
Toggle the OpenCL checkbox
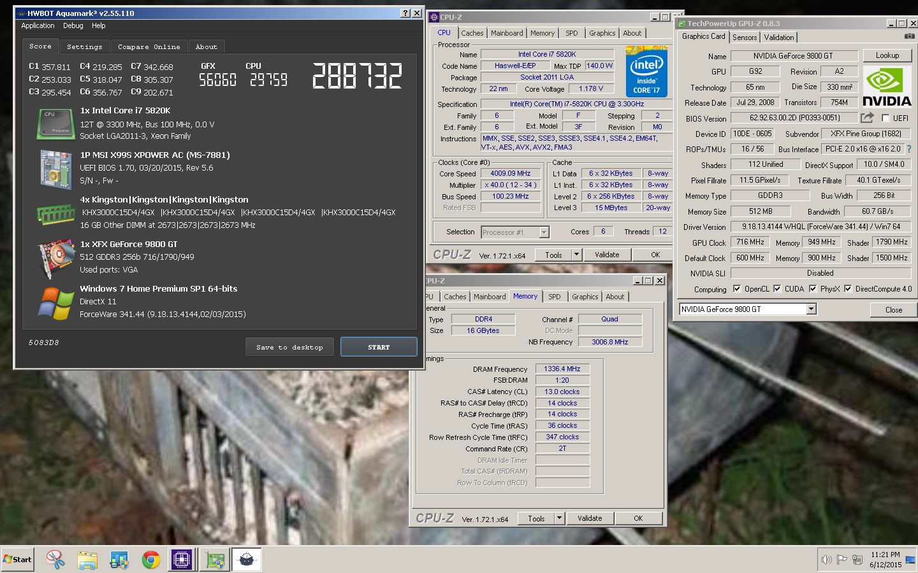pos(737,288)
